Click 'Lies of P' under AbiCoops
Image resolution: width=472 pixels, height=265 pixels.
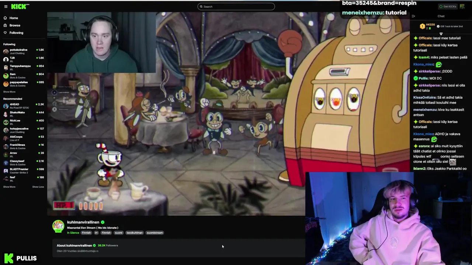tap(15, 140)
